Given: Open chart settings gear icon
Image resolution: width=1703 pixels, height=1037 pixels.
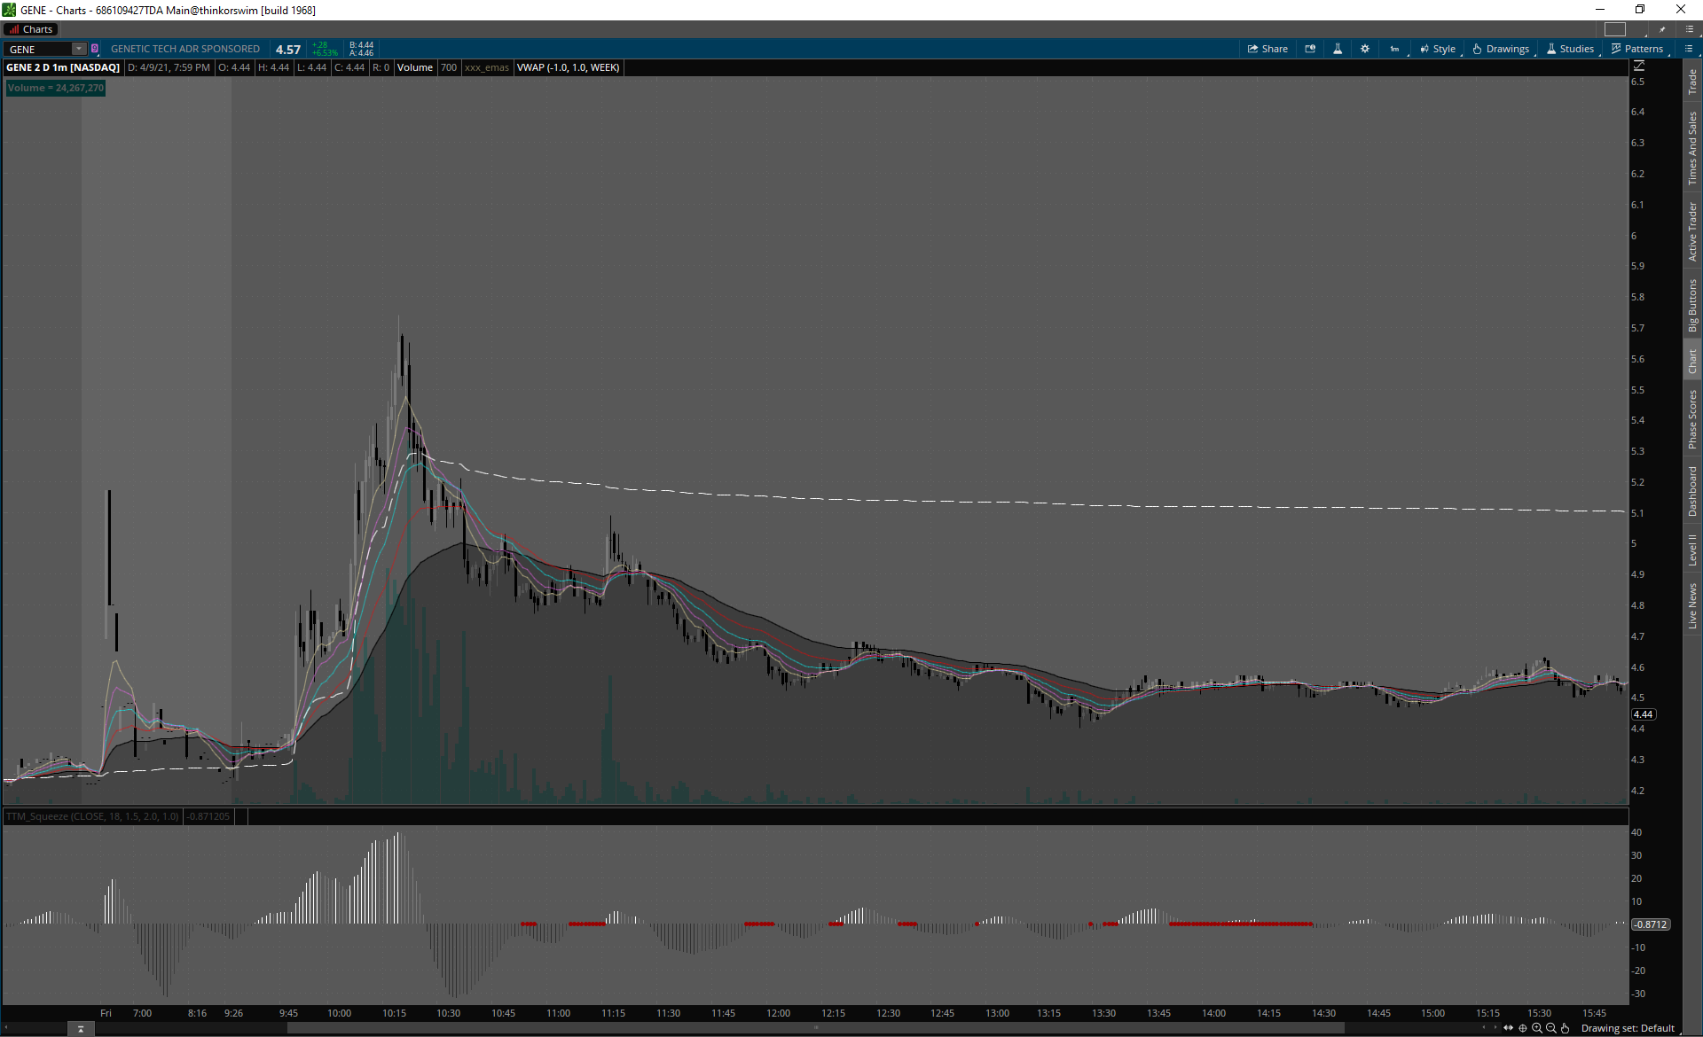Looking at the screenshot, I should 1365,49.
